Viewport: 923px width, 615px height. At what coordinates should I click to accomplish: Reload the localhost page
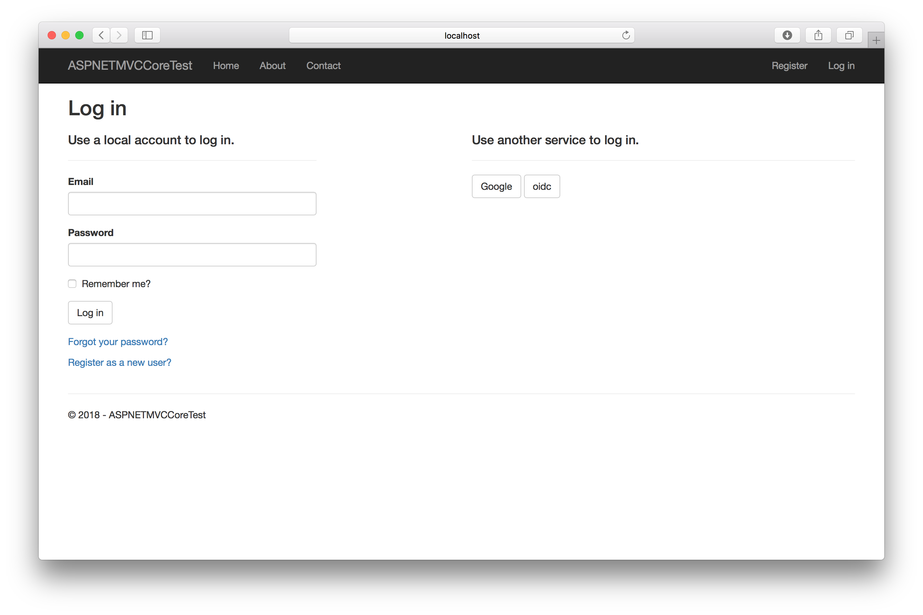pyautogui.click(x=626, y=35)
